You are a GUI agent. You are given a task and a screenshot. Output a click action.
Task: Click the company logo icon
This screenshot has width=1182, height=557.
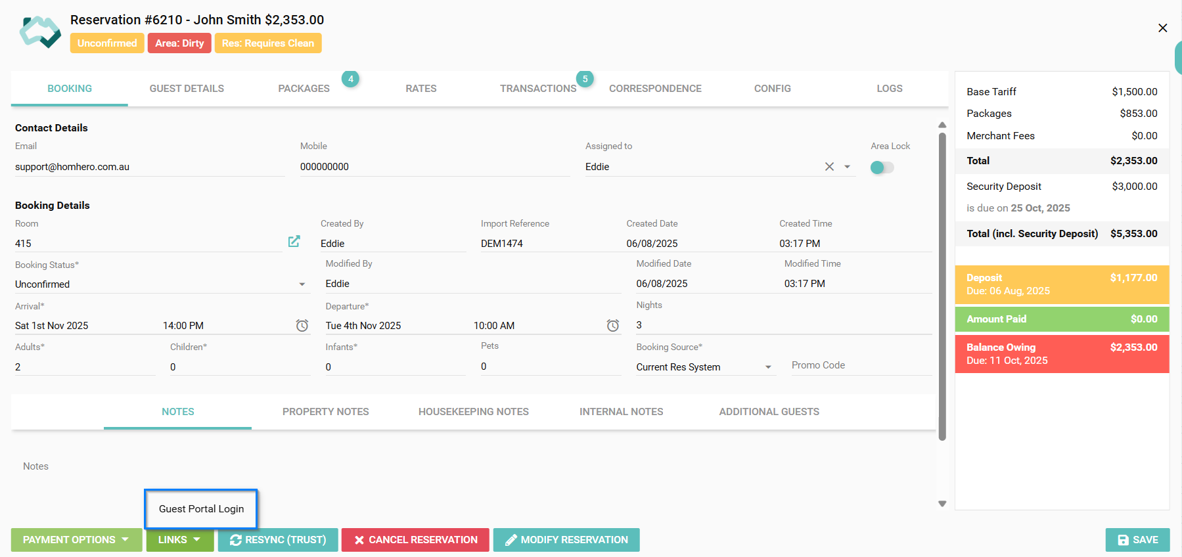click(x=40, y=32)
